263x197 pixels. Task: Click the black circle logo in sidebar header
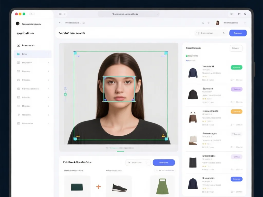[x=17, y=24]
